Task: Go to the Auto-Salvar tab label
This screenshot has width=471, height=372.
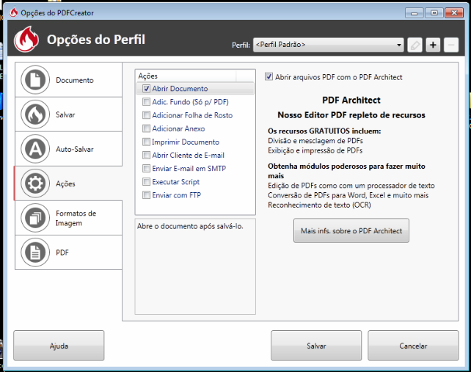Action: pyautogui.click(x=75, y=150)
